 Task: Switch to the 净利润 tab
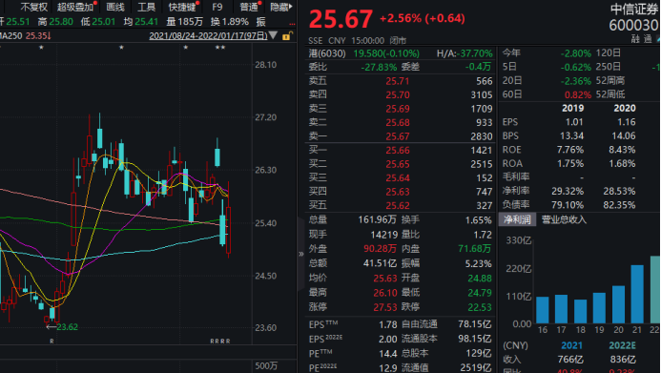[x=517, y=219]
